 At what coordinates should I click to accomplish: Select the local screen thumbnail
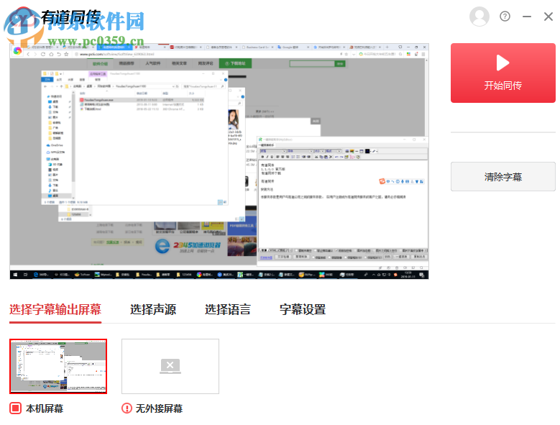tap(58, 367)
